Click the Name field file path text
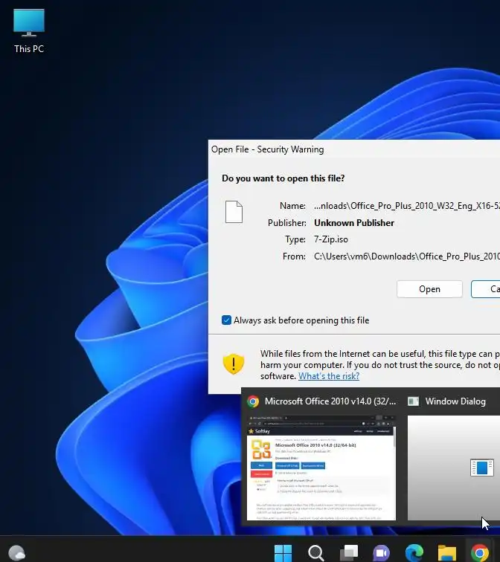 coord(407,206)
